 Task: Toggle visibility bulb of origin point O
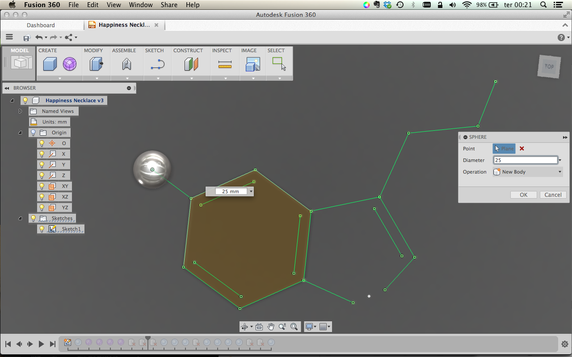coord(42,143)
